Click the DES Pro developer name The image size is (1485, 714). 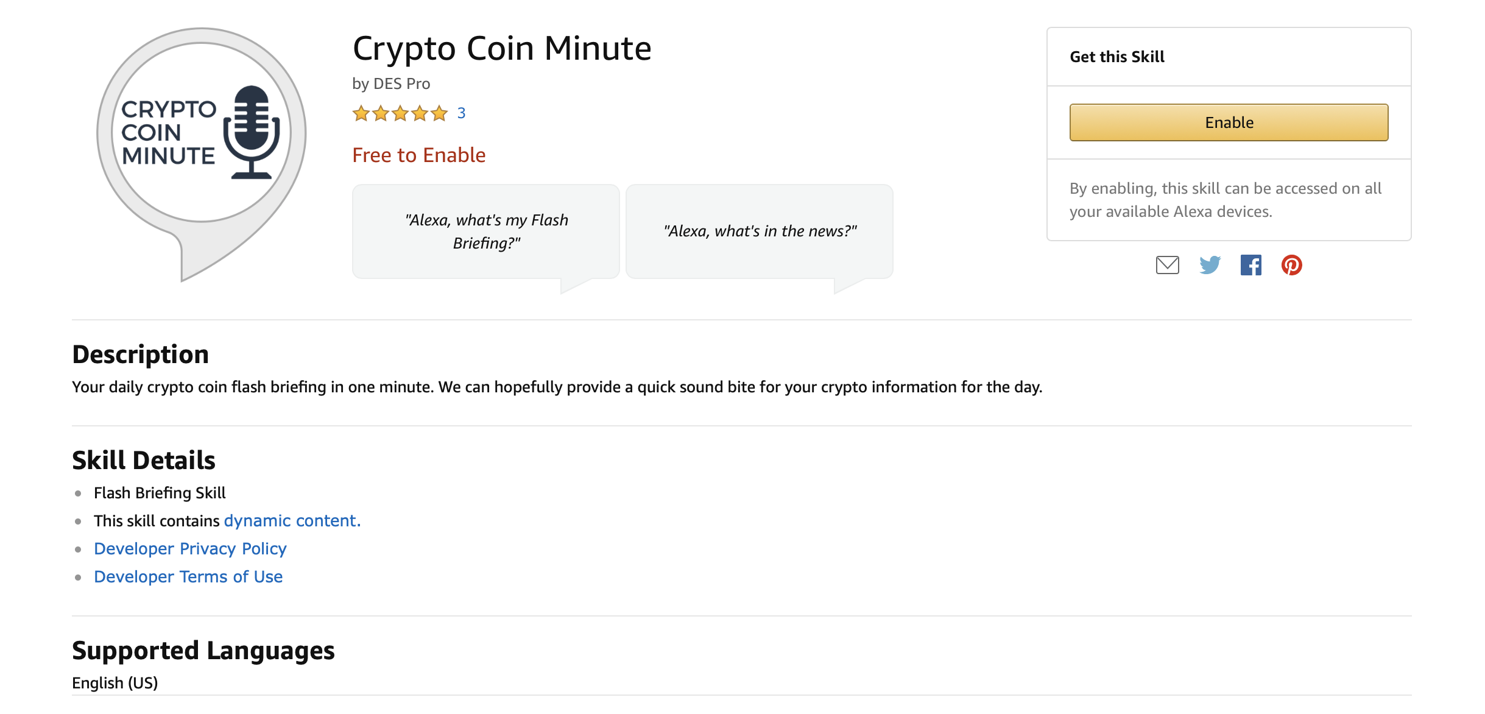(401, 83)
